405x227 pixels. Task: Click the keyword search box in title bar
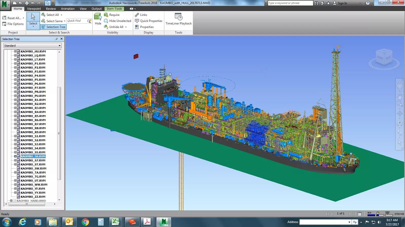[x=290, y=3]
